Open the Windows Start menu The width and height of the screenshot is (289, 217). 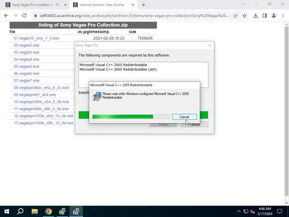coord(7,211)
